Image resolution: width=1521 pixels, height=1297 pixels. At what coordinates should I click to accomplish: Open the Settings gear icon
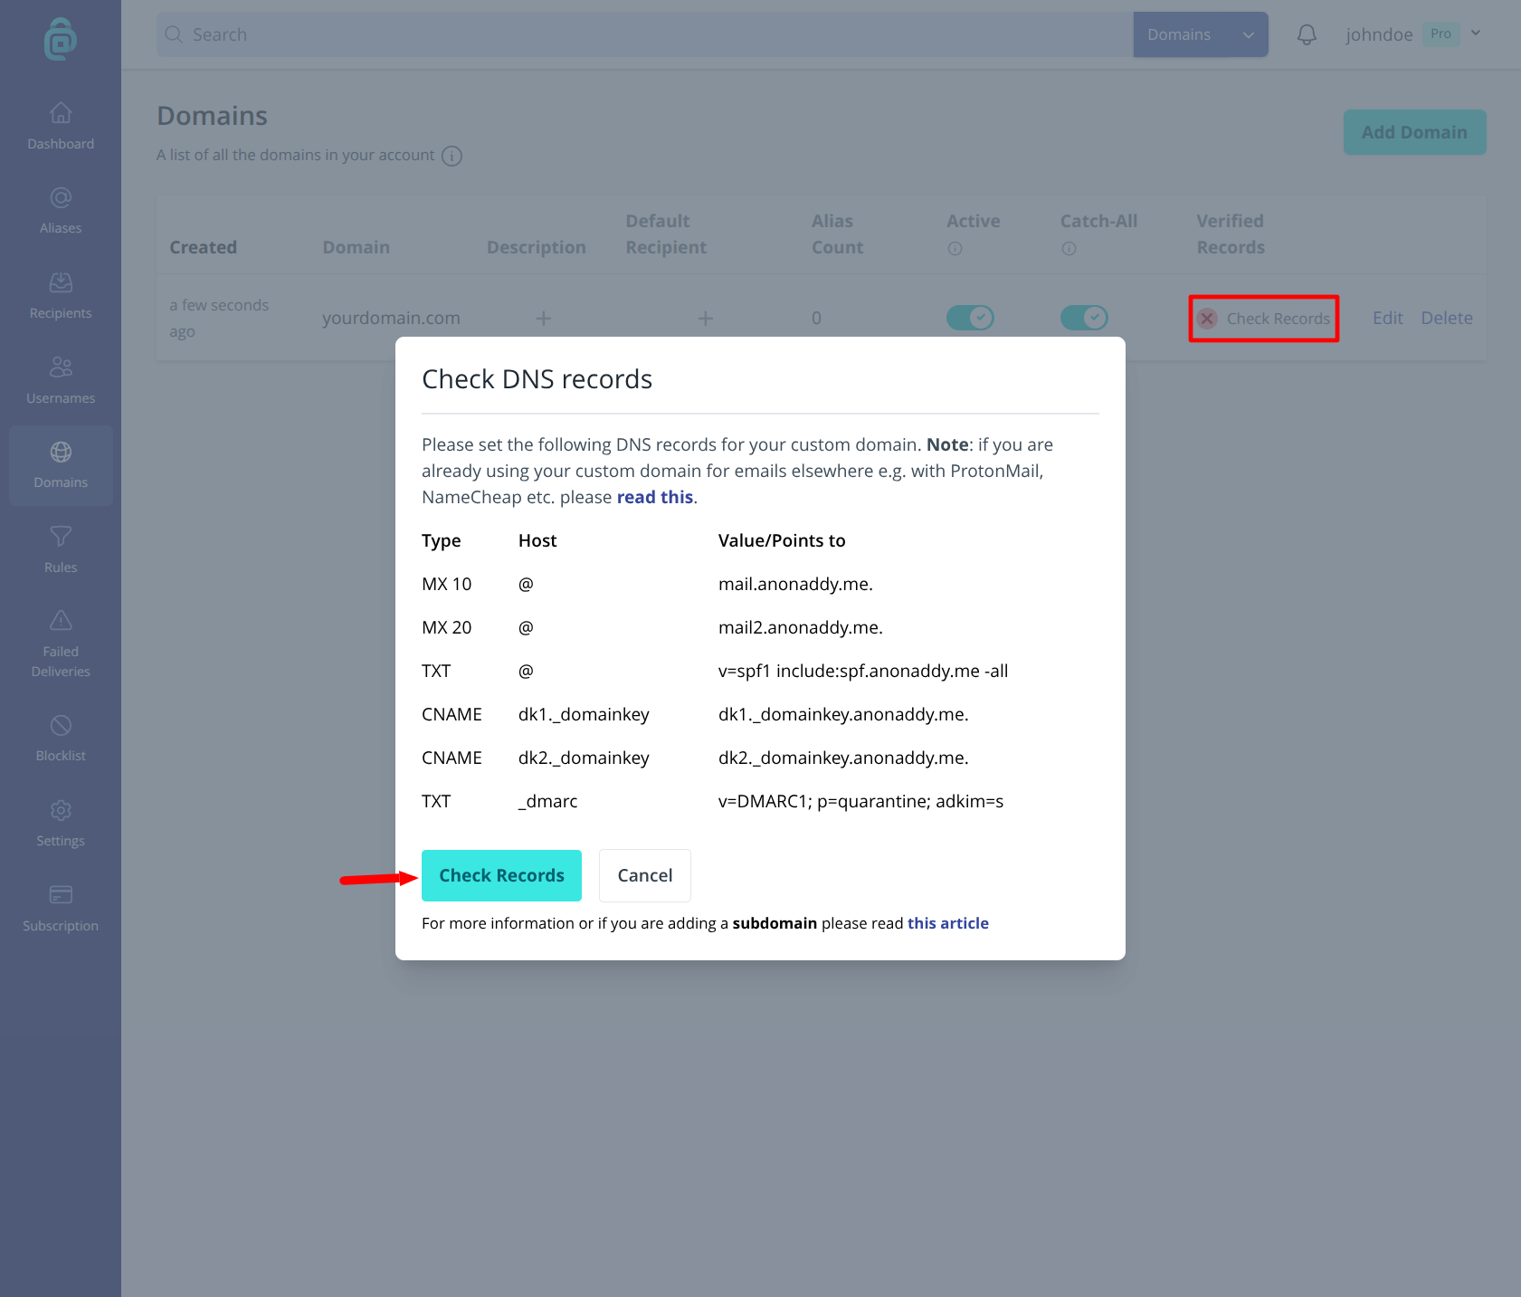click(x=61, y=810)
